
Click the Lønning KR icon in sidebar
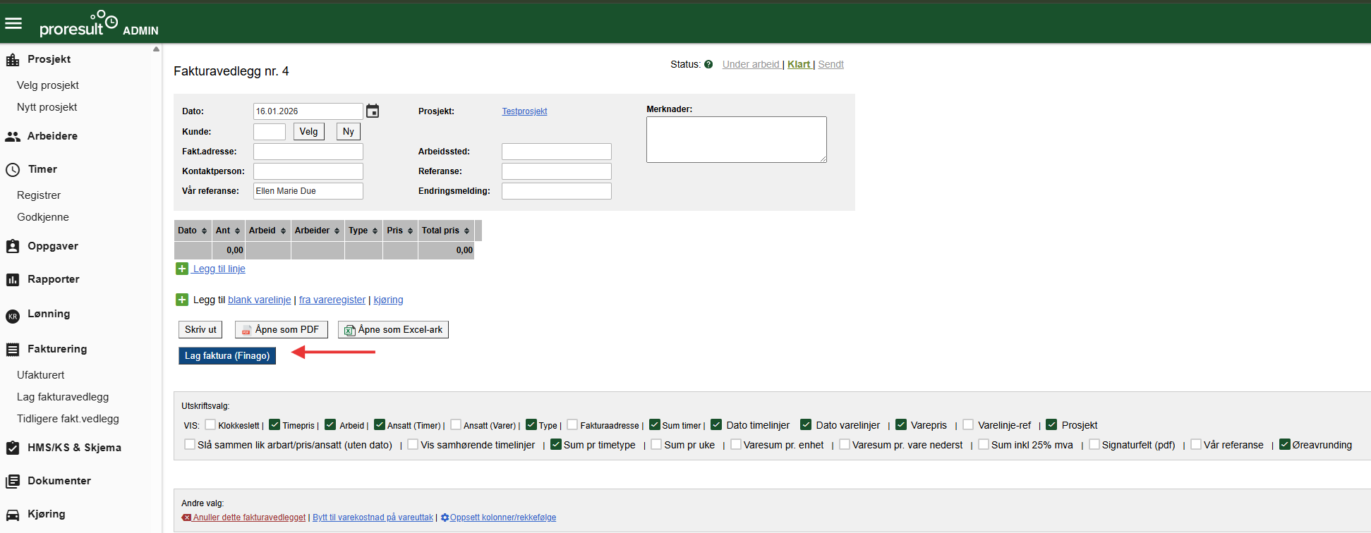click(x=13, y=317)
